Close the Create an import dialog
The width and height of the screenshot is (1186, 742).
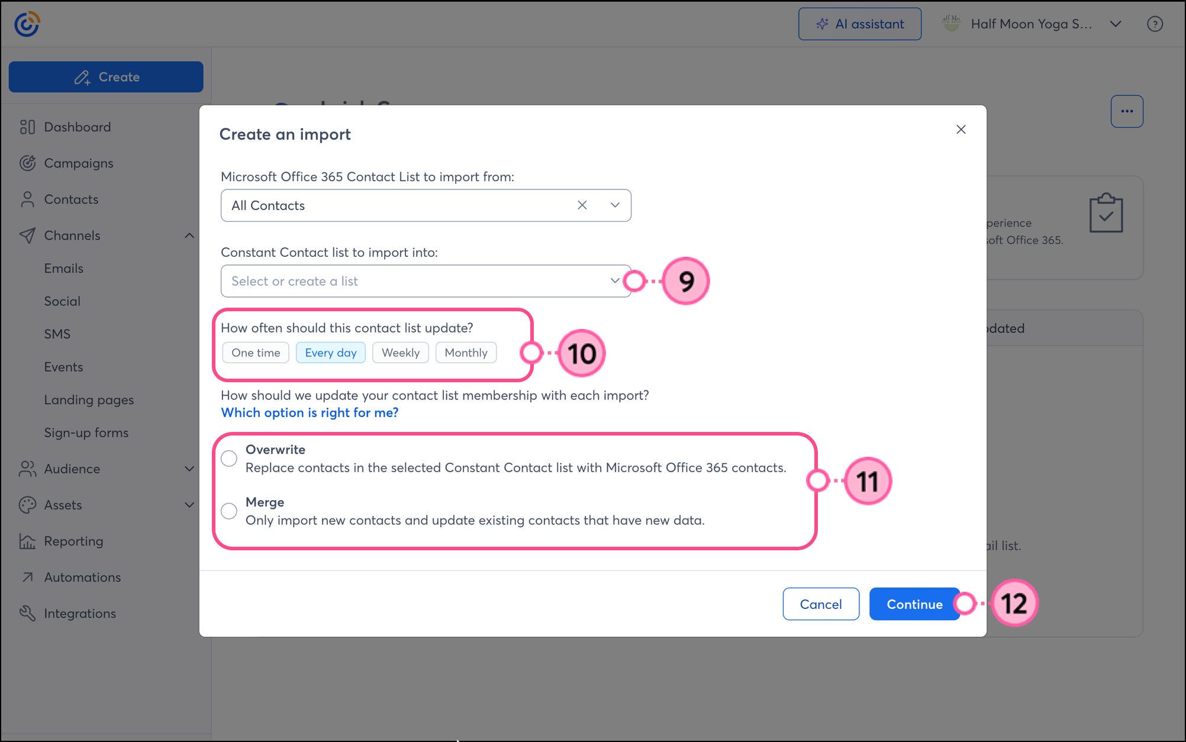tap(961, 130)
